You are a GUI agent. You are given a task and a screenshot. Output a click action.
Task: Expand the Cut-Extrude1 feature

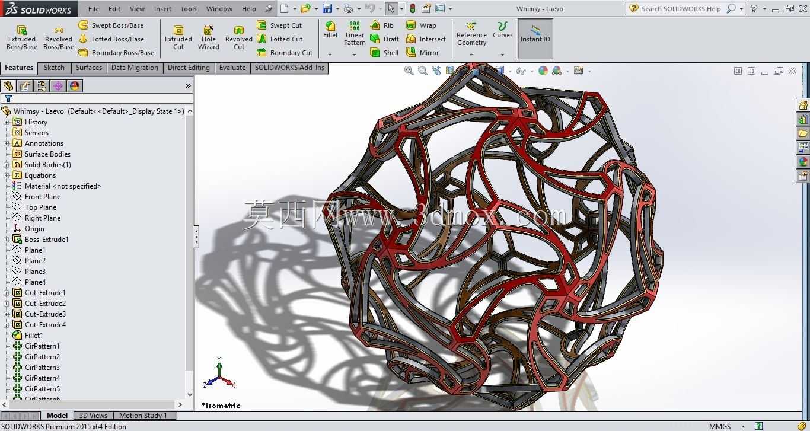7,293
